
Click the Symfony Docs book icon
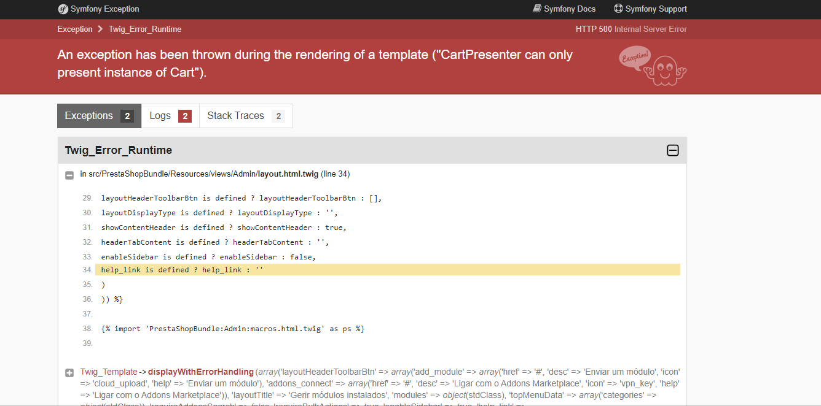tap(537, 9)
